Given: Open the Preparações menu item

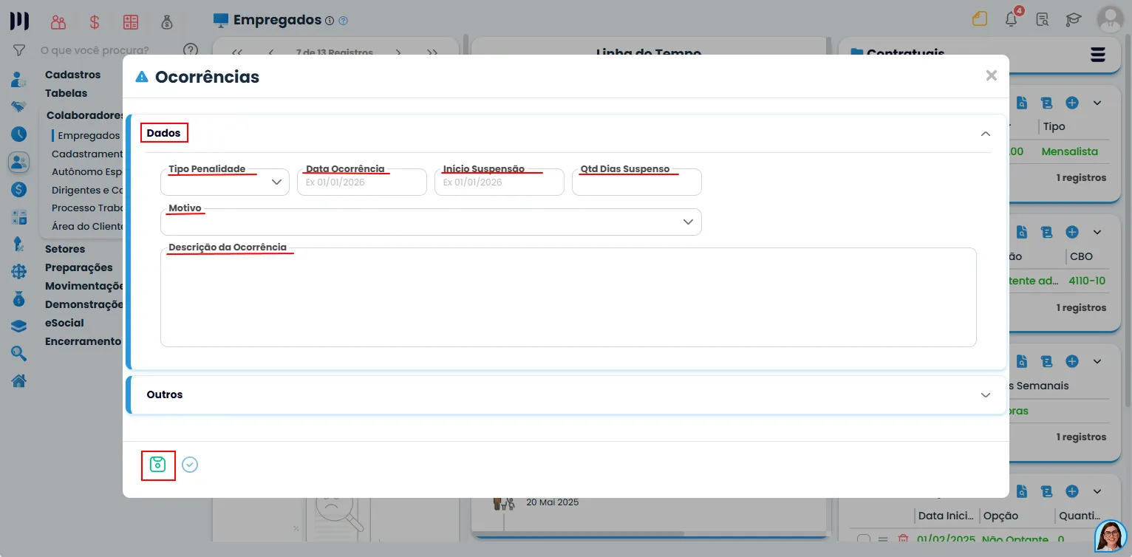Looking at the screenshot, I should click(79, 267).
